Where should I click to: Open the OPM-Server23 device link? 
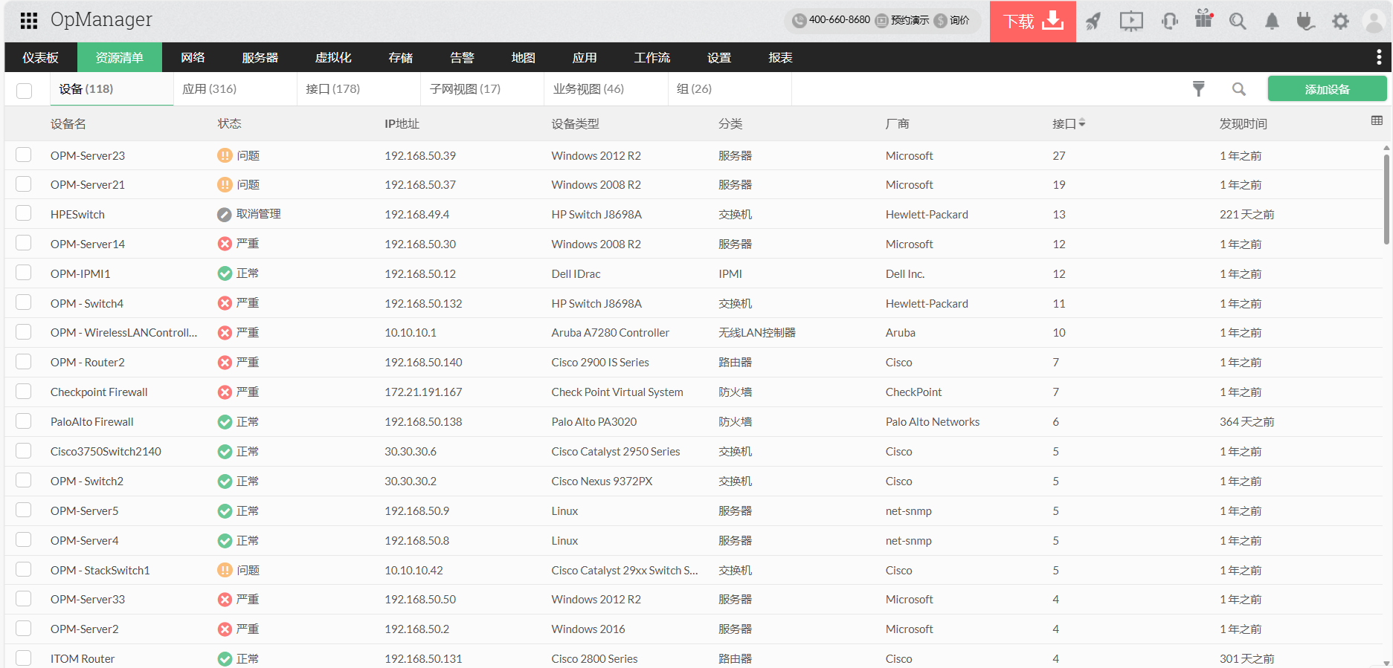pyautogui.click(x=88, y=155)
